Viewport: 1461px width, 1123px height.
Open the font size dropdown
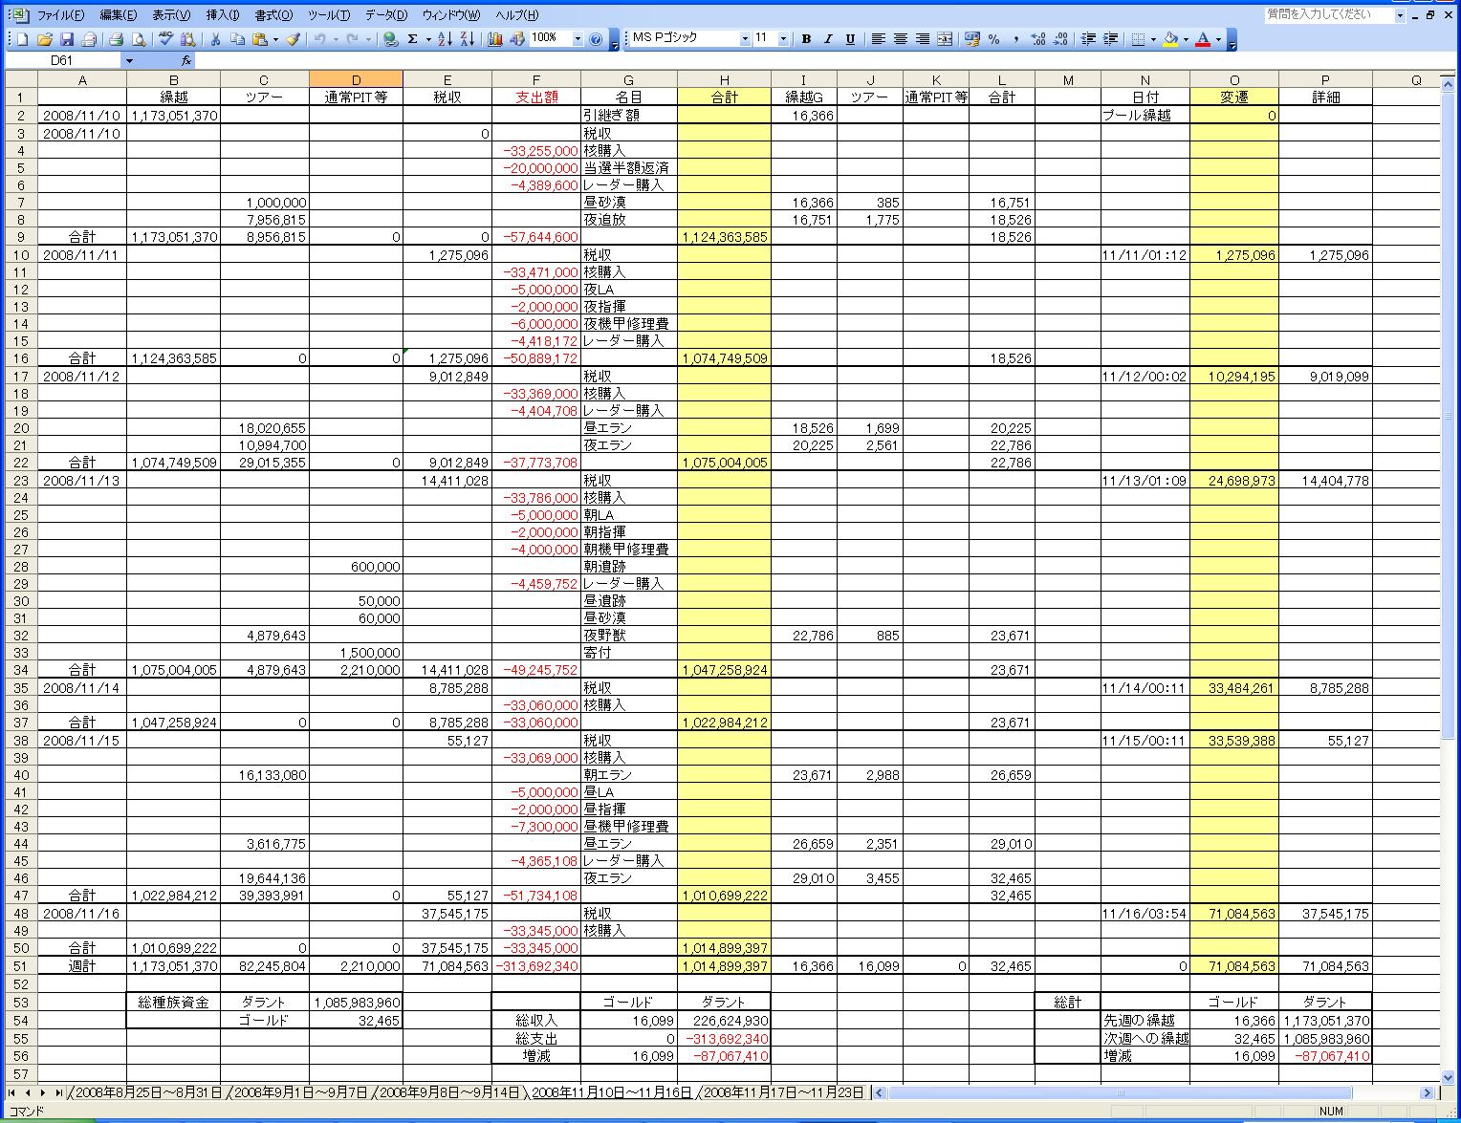coord(783,39)
